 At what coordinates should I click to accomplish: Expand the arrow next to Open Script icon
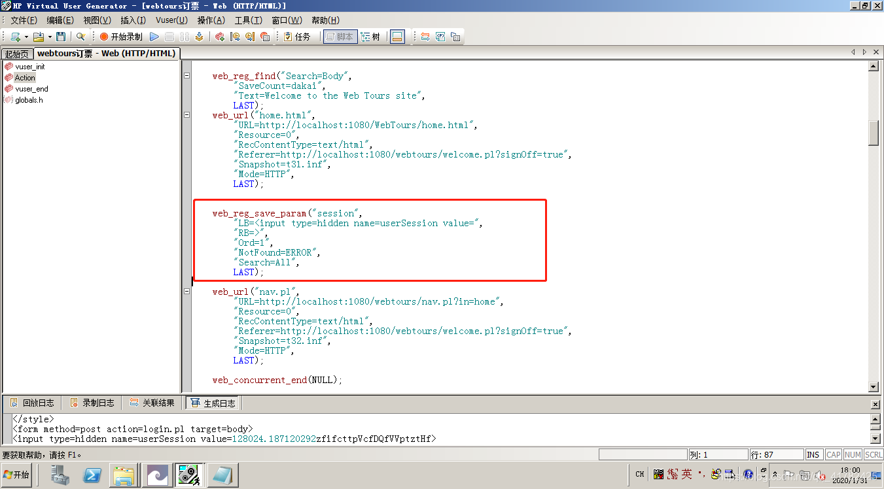pyautogui.click(x=50, y=37)
